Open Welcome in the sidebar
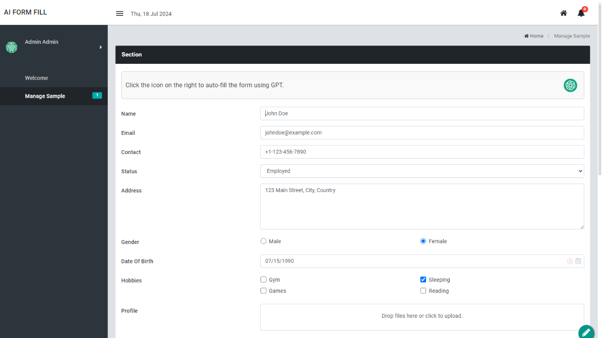Screen dimensions: 602x338 (x=37, y=78)
